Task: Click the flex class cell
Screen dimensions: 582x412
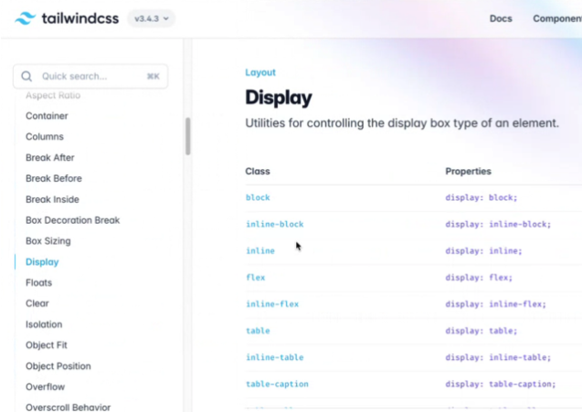Action: tap(256, 278)
